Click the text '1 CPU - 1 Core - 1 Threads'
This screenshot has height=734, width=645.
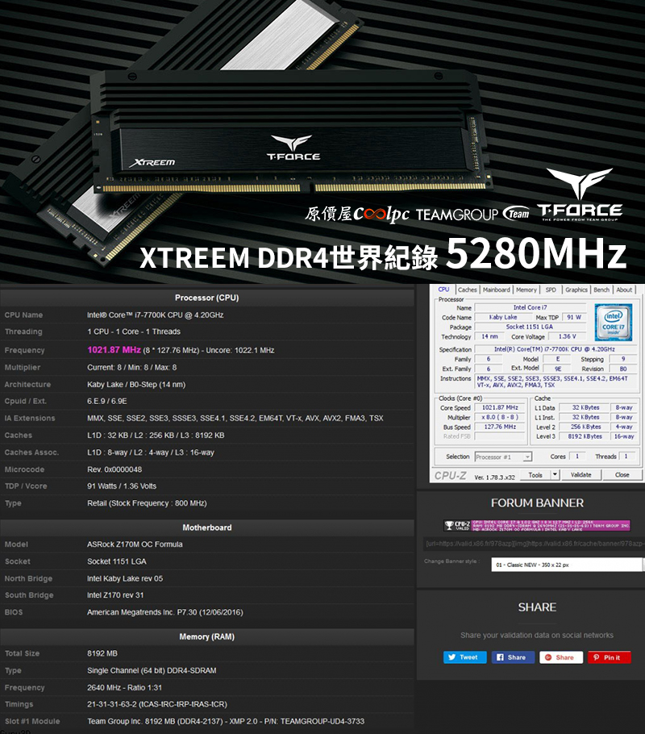pyautogui.click(x=133, y=332)
